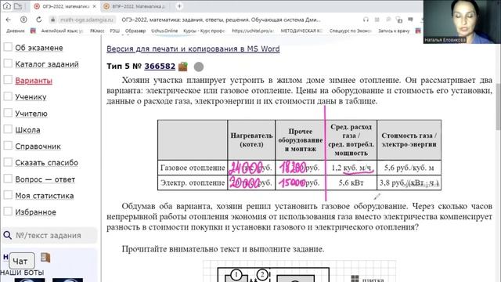Tick the checkbox beside Учителю
Viewport: 501px width, 282px height.
pos(8,113)
